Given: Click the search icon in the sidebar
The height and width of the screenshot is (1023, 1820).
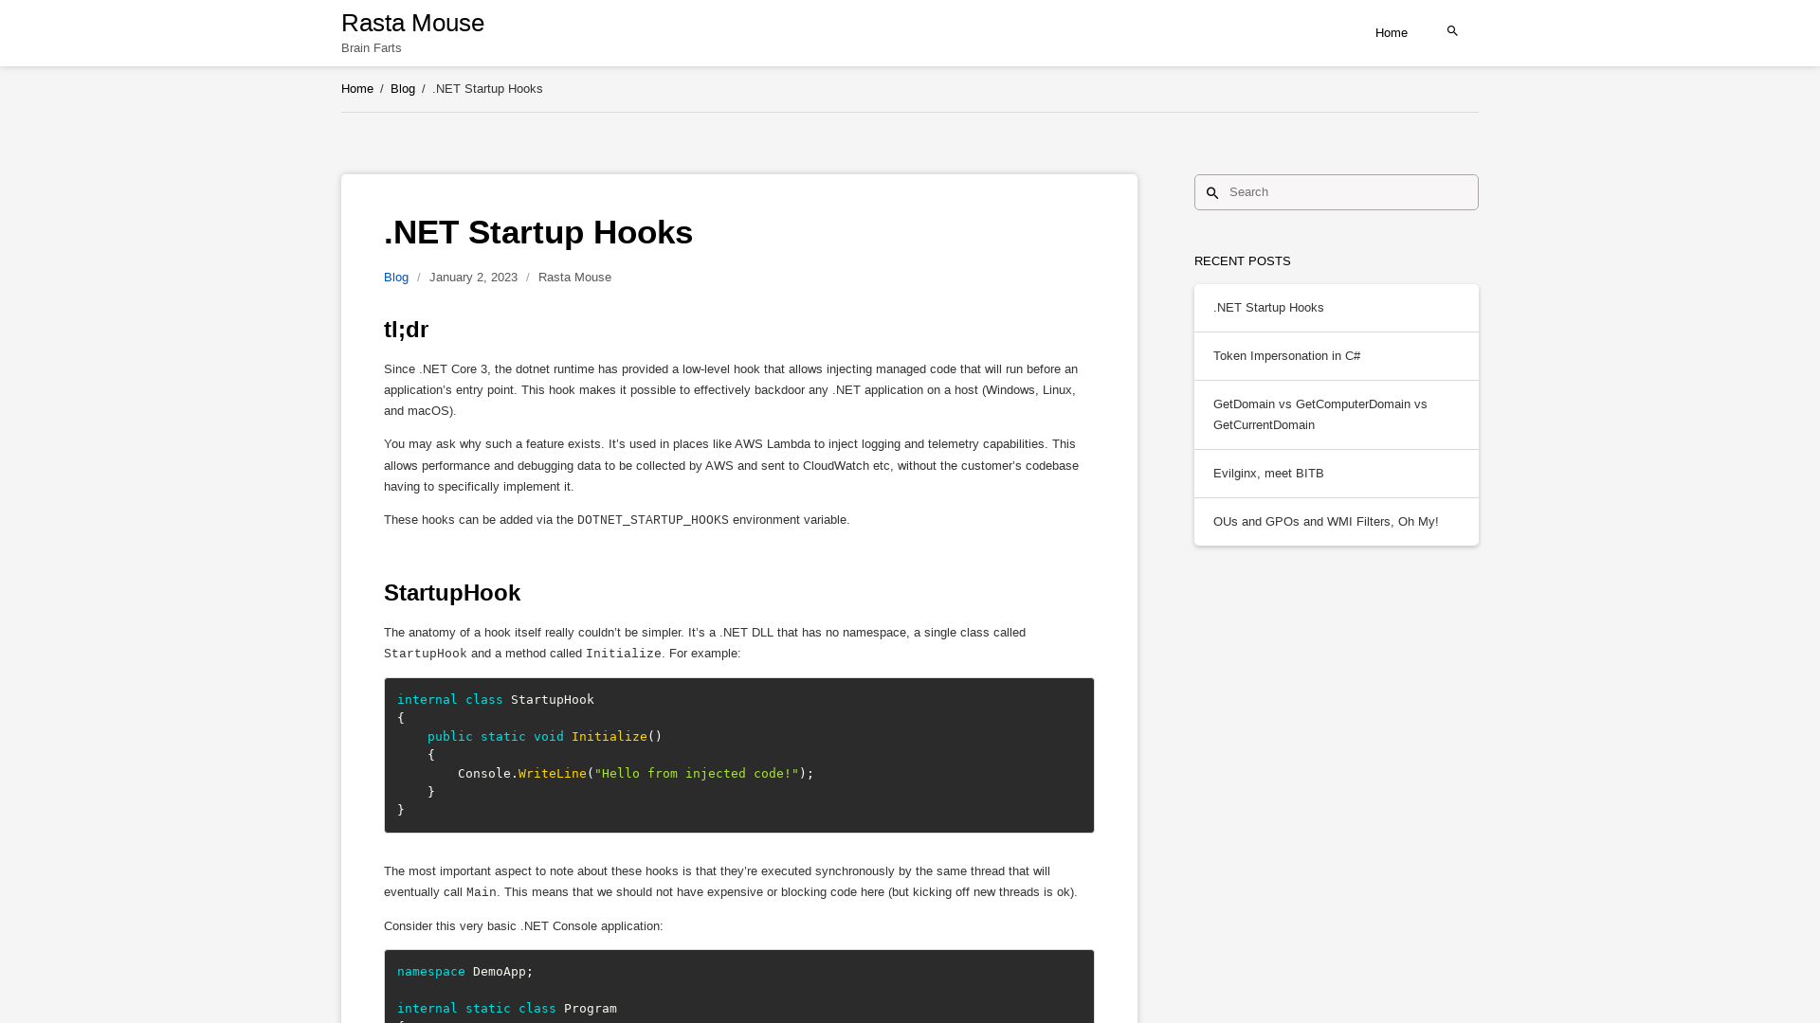Looking at the screenshot, I should point(1212,193).
